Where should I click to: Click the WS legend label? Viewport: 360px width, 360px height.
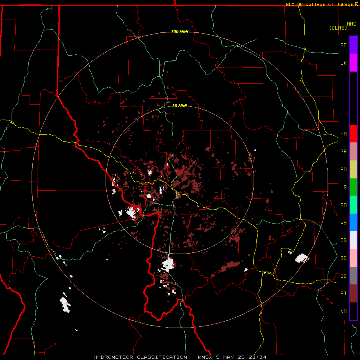[343, 223]
